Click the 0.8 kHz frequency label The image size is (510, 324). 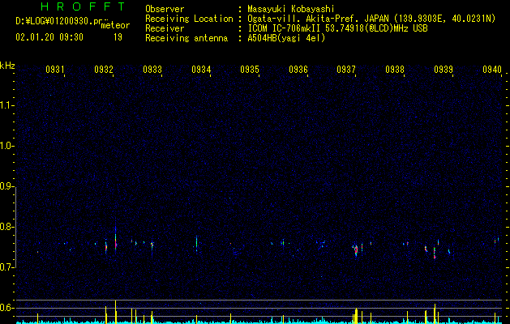6,227
